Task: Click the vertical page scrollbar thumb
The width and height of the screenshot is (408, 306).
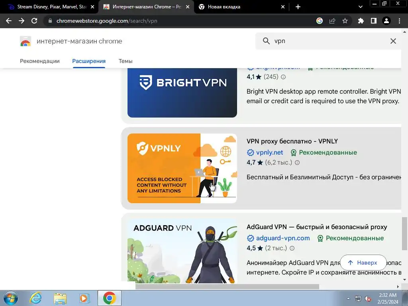Action: tap(404, 233)
